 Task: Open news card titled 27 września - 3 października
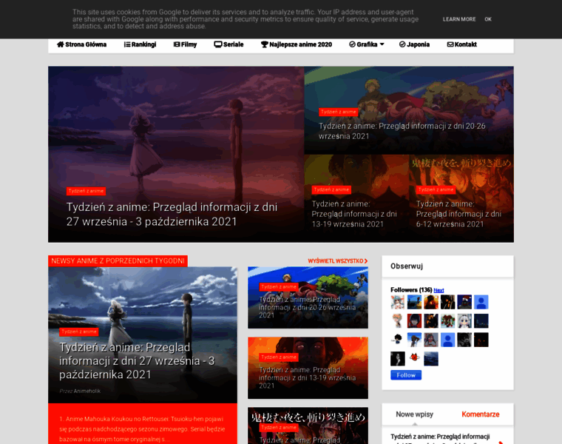pyautogui.click(x=137, y=361)
